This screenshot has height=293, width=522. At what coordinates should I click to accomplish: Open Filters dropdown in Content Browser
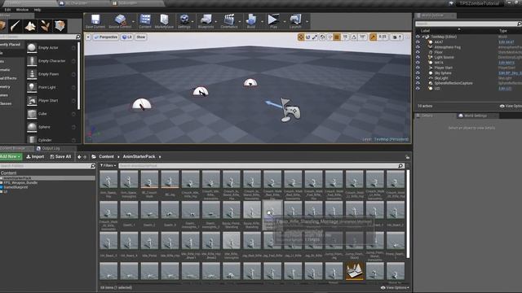click(x=108, y=165)
